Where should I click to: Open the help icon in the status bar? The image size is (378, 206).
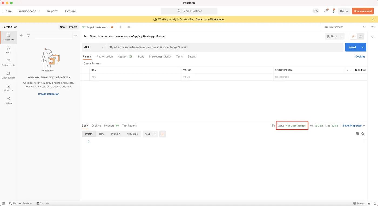[375, 203]
